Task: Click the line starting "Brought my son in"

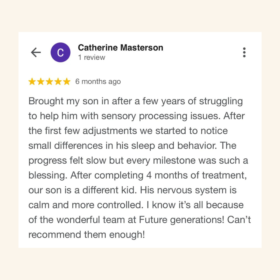Action: pos(135,101)
